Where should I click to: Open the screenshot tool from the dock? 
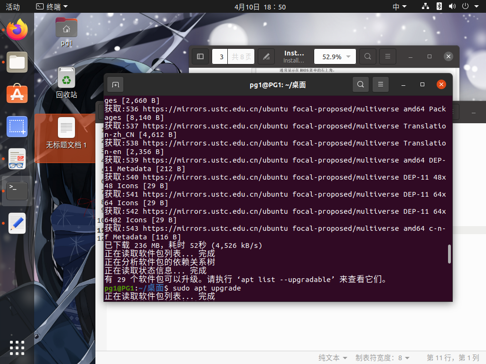(17, 127)
